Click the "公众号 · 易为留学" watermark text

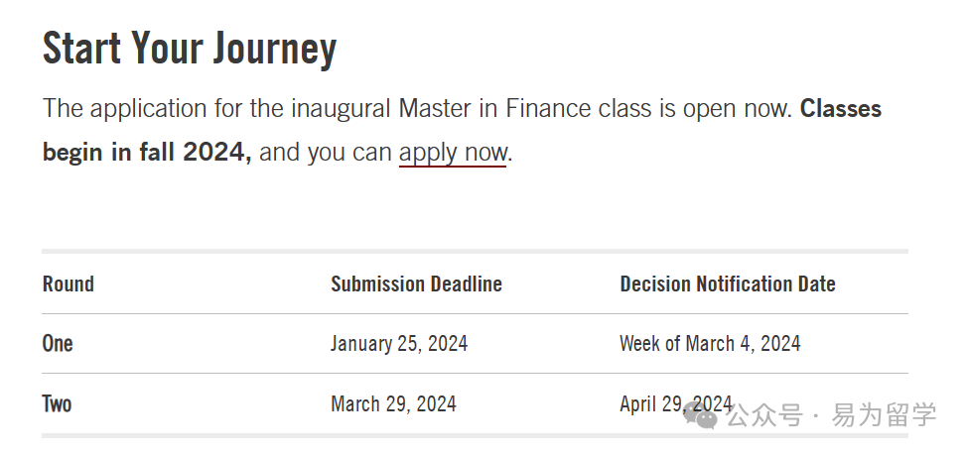point(831,415)
